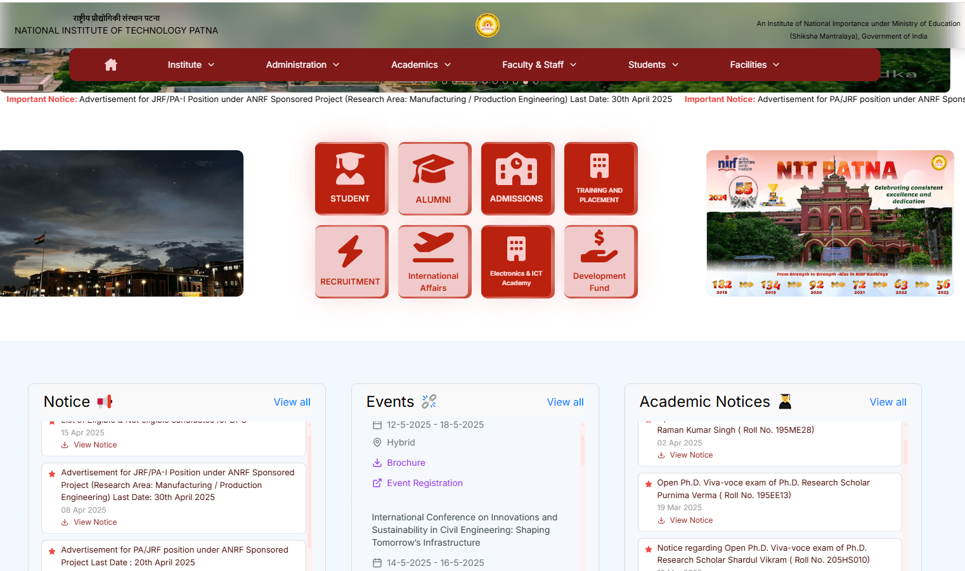The image size is (965, 571).
Task: Open the Event Registration link
Action: (x=424, y=483)
